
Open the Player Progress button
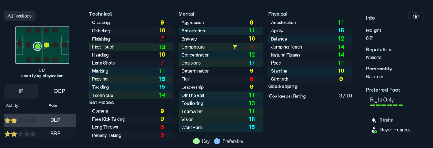point(390,130)
